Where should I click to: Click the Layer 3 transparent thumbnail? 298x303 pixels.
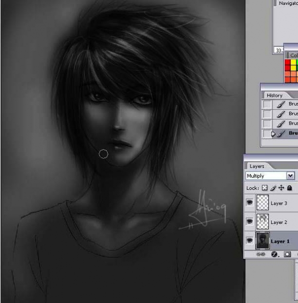[x=262, y=202]
